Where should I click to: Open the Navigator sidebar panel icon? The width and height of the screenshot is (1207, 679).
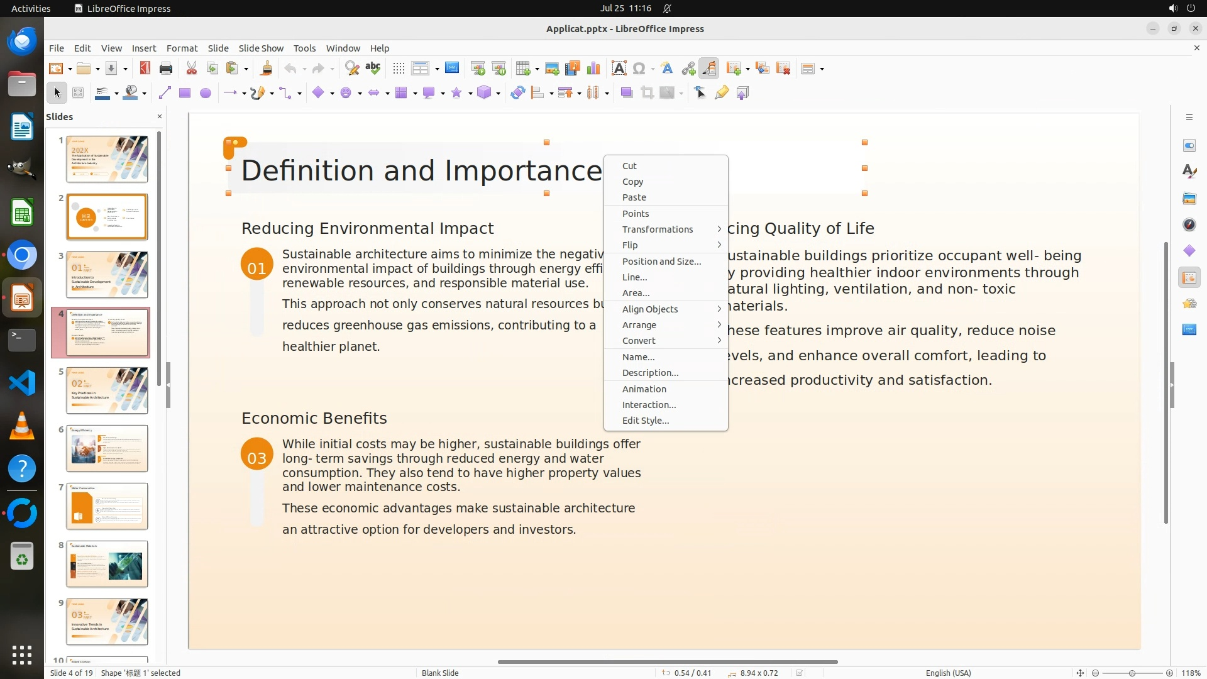point(1189,224)
